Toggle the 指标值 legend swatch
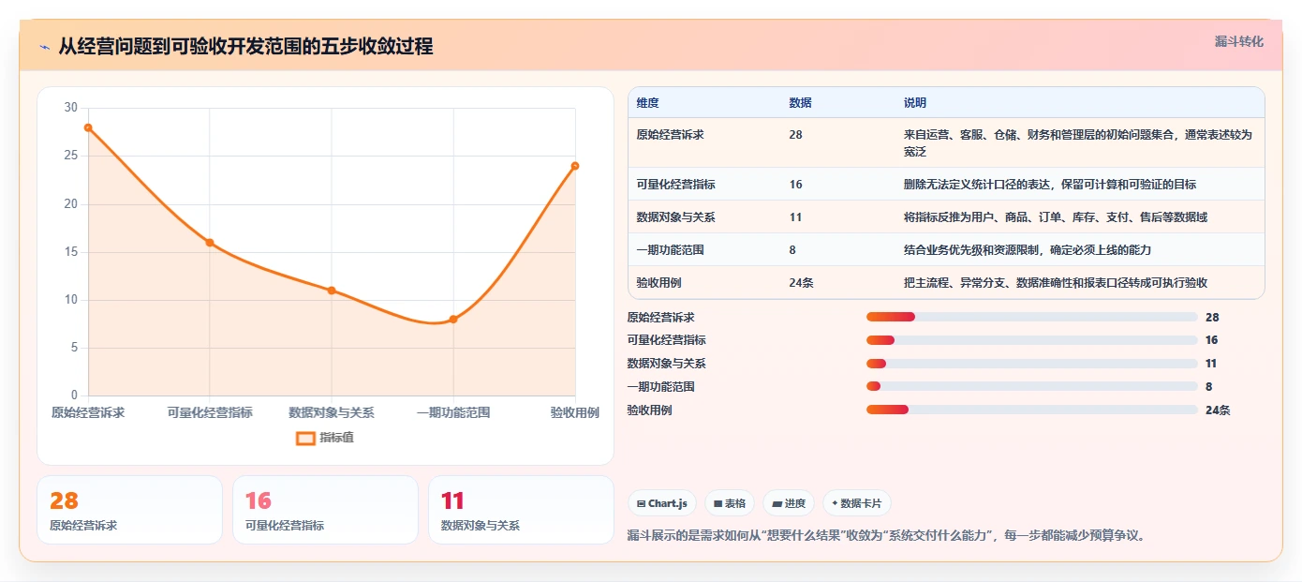The width and height of the screenshot is (1302, 582). pos(305,438)
